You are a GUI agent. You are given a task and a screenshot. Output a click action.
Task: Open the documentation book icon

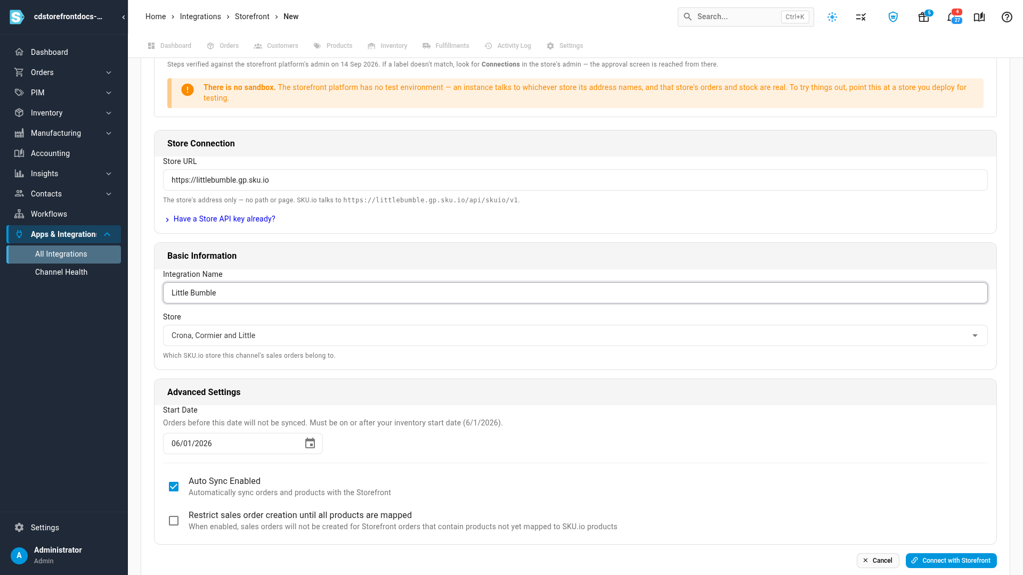(979, 17)
